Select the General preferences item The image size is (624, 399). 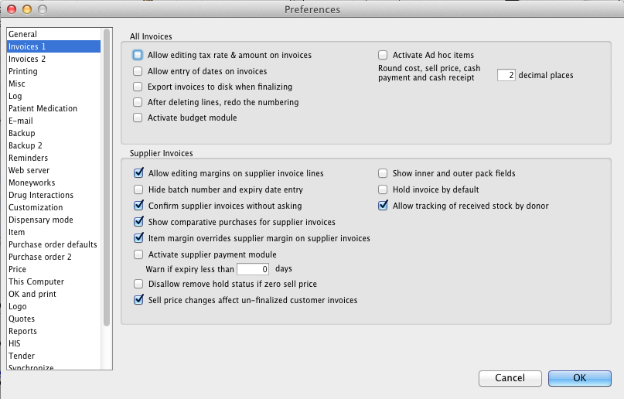[x=23, y=34]
